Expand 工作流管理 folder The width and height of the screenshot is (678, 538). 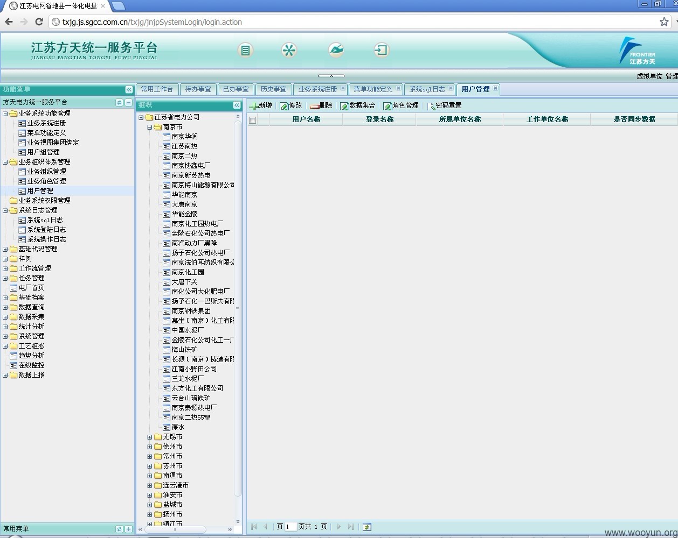tap(5, 268)
